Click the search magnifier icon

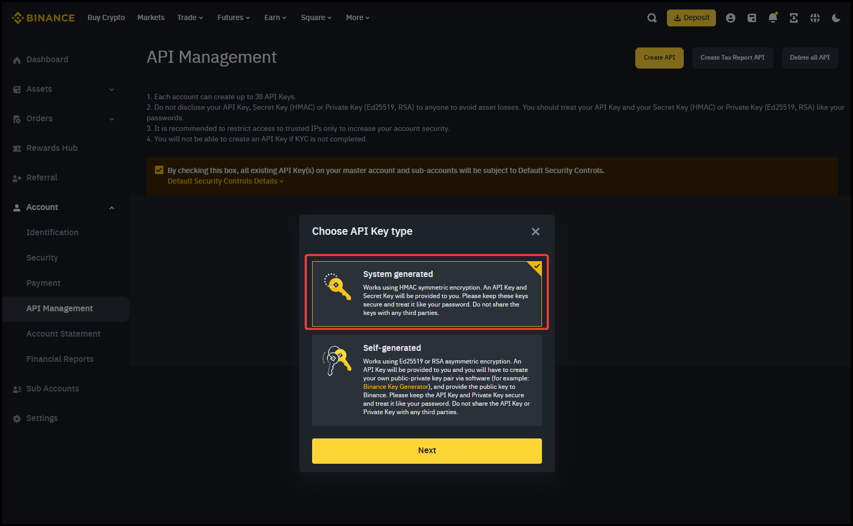pos(652,18)
